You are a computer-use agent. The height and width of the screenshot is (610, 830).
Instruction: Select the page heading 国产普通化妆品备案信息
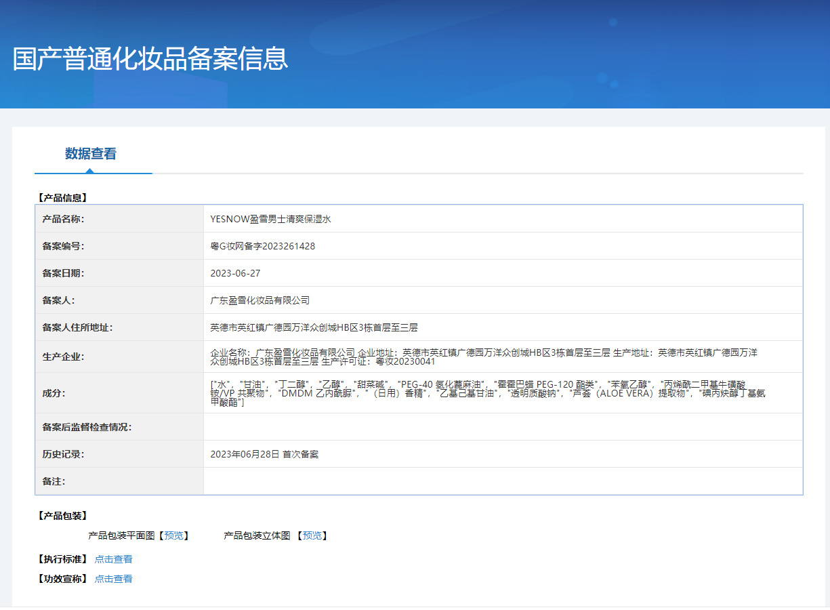[150, 59]
